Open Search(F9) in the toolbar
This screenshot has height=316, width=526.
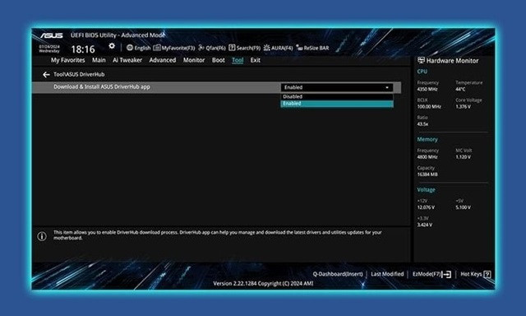click(245, 48)
